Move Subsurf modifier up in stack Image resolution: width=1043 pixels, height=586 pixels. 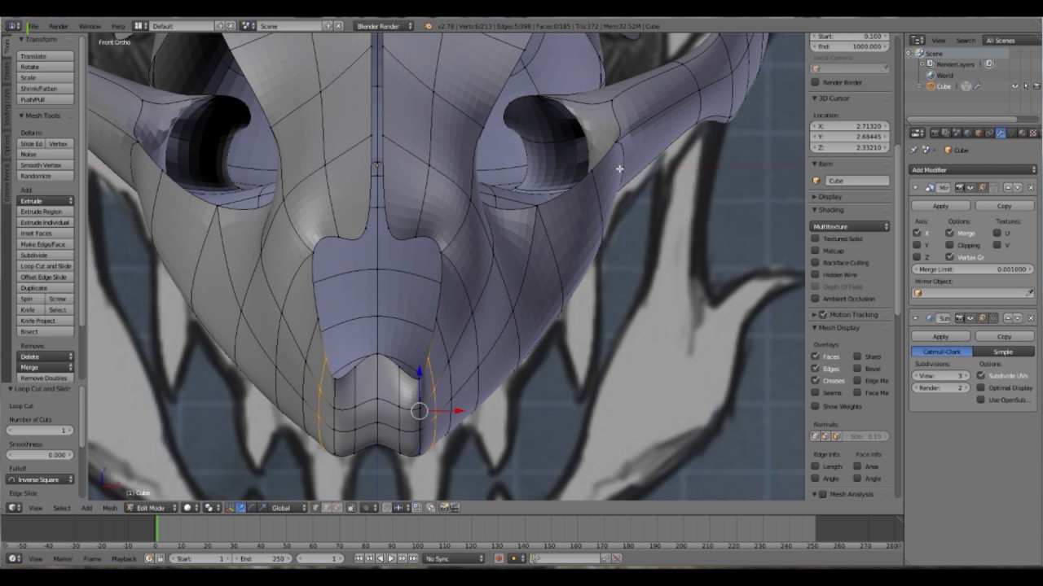click(x=1008, y=318)
